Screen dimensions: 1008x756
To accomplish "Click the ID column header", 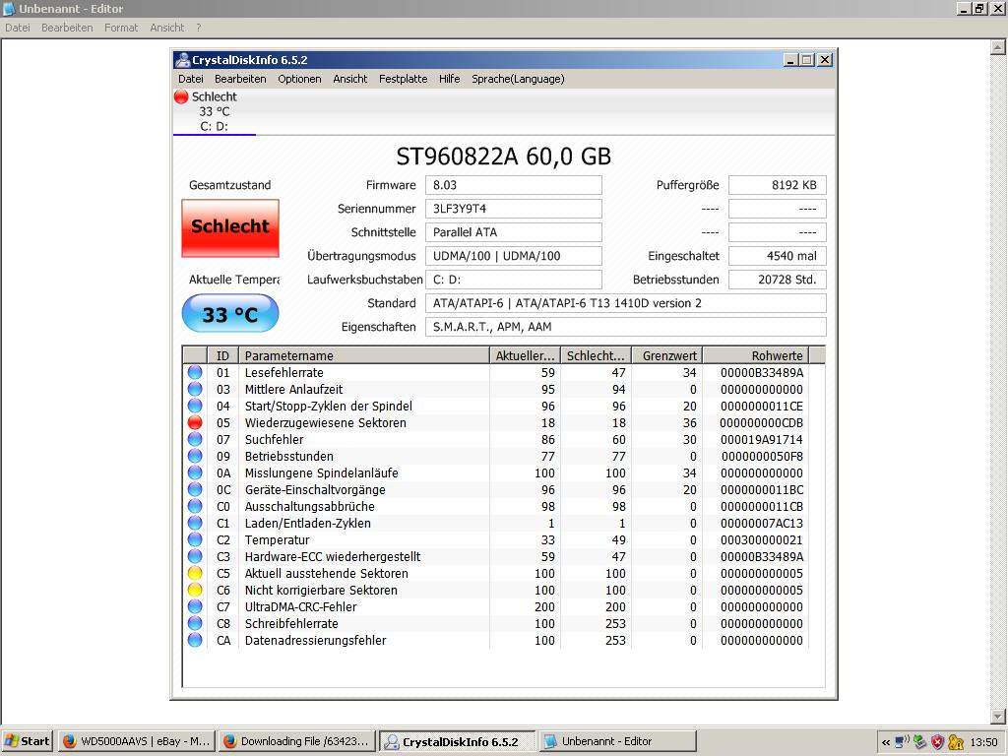I will click(222, 355).
